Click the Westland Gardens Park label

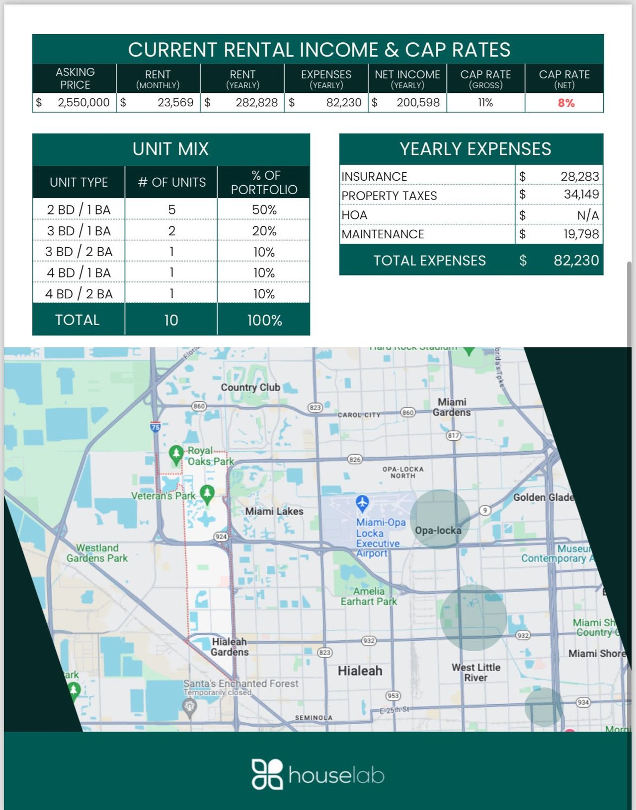click(97, 553)
